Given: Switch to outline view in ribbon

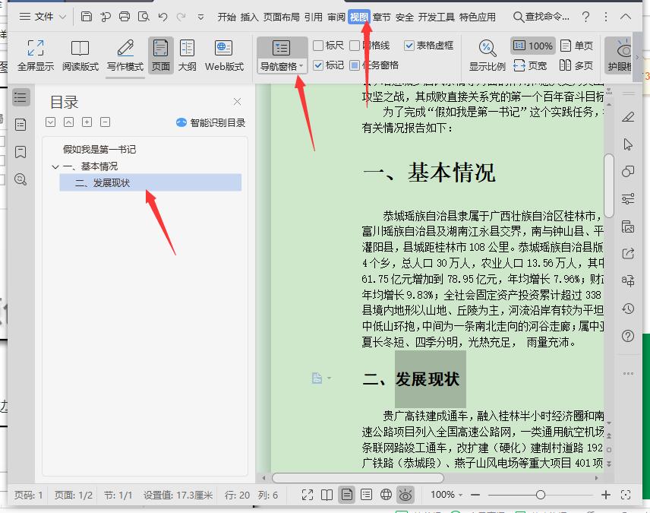Looking at the screenshot, I should pyautogui.click(x=187, y=55).
